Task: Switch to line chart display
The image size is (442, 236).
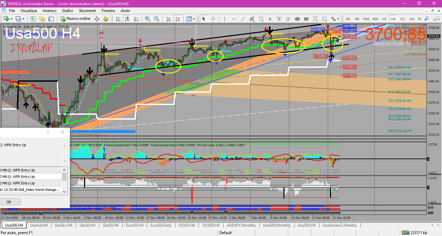Action: [136, 19]
